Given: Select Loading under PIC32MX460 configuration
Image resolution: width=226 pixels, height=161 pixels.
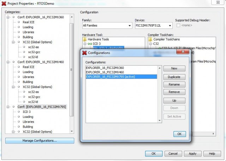Looking at the screenshot, I should [x=28, y=72].
